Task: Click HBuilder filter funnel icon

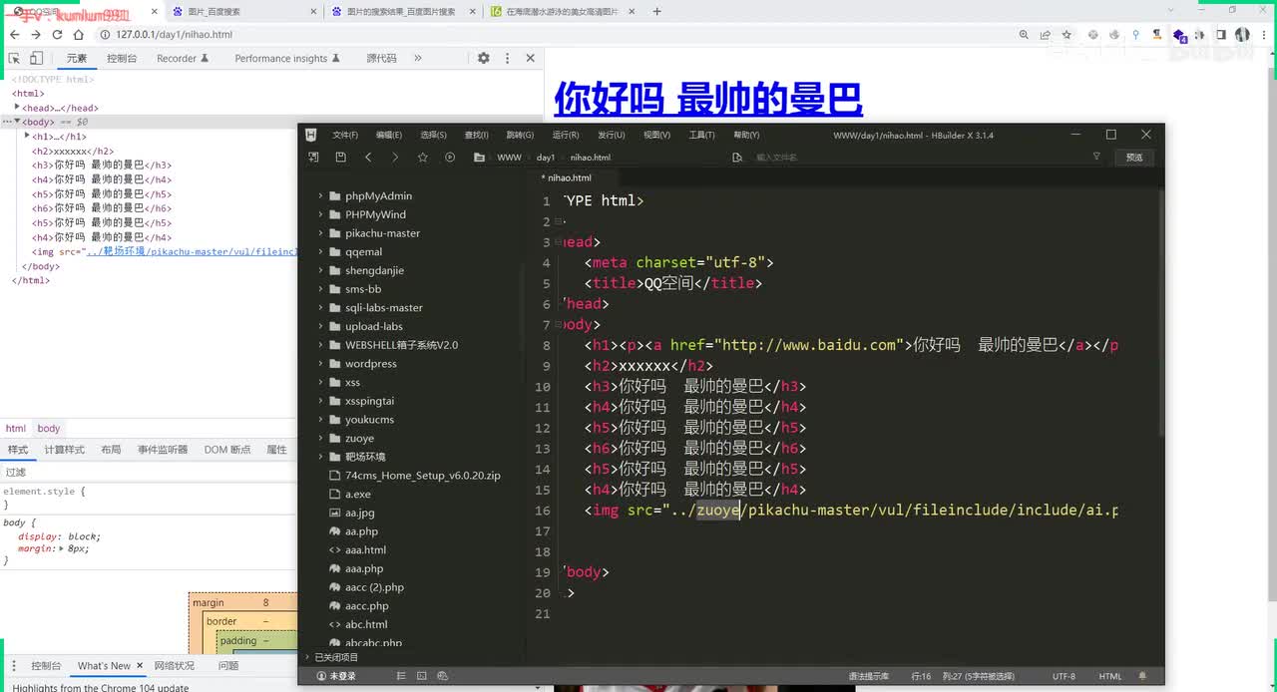Action: [1096, 157]
